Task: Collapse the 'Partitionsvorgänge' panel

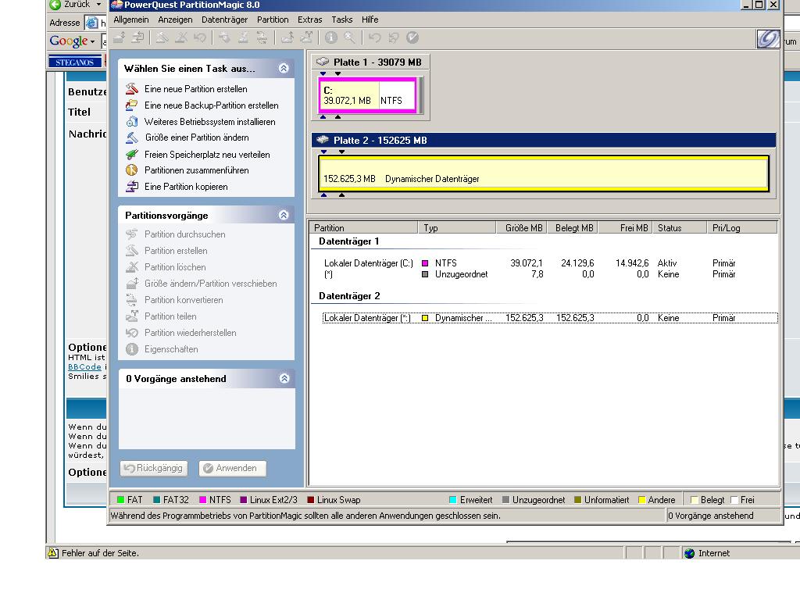Action: (284, 215)
